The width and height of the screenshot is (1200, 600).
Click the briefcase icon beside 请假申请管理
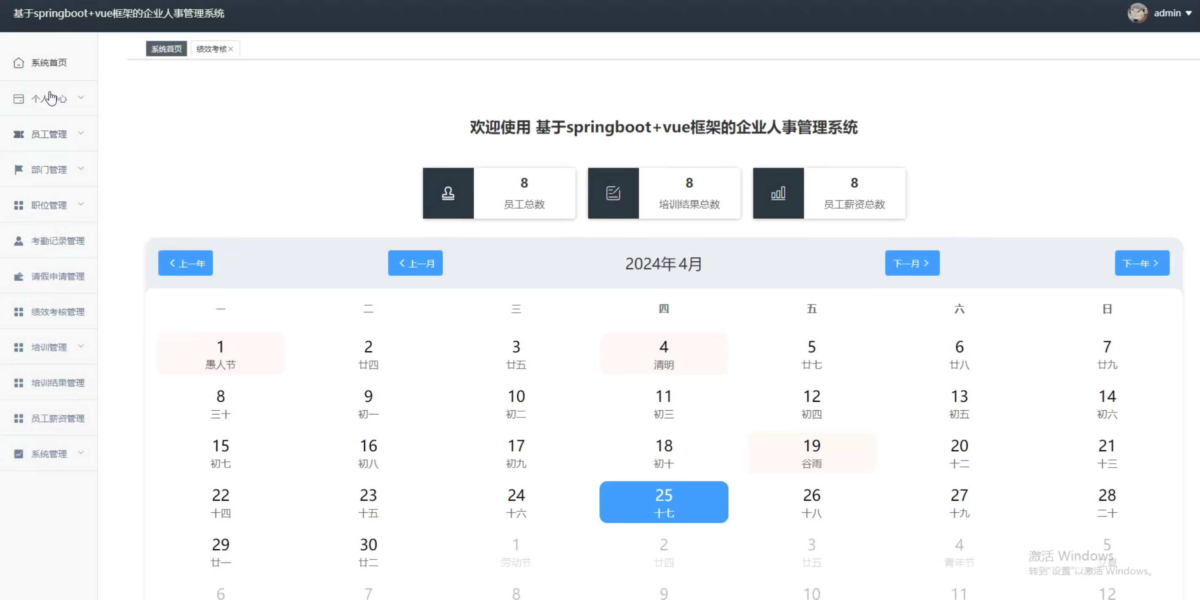(19, 277)
